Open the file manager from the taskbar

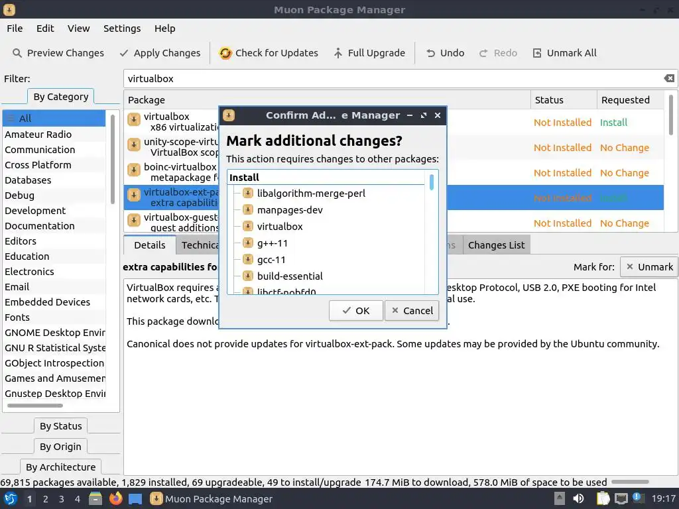95,498
